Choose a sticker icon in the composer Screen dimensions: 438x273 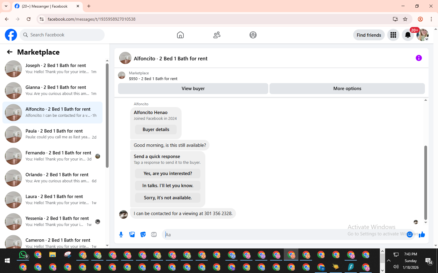(x=143, y=234)
